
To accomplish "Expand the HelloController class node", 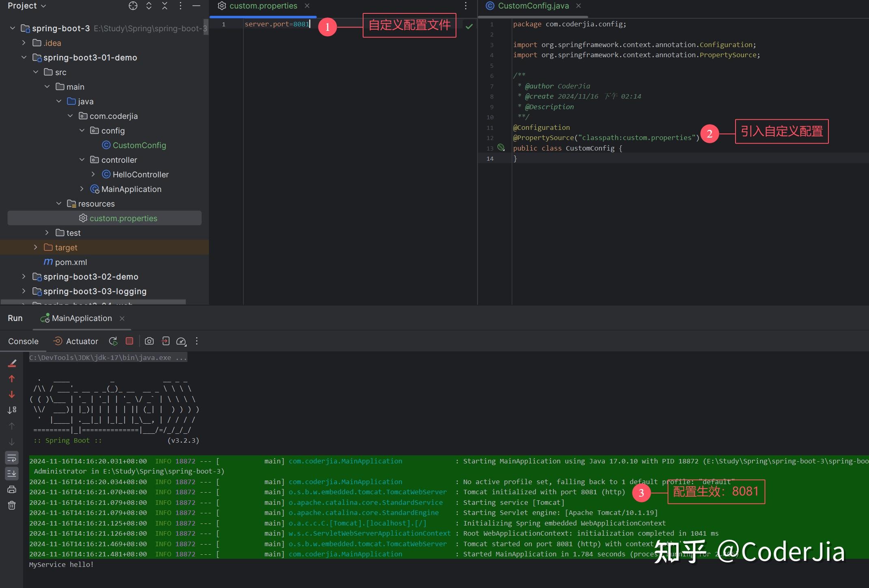I will pos(93,174).
